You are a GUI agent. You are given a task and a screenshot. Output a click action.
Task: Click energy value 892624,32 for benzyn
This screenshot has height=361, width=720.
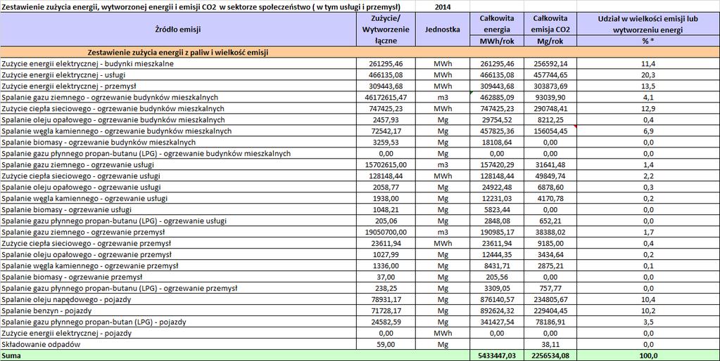(496, 310)
